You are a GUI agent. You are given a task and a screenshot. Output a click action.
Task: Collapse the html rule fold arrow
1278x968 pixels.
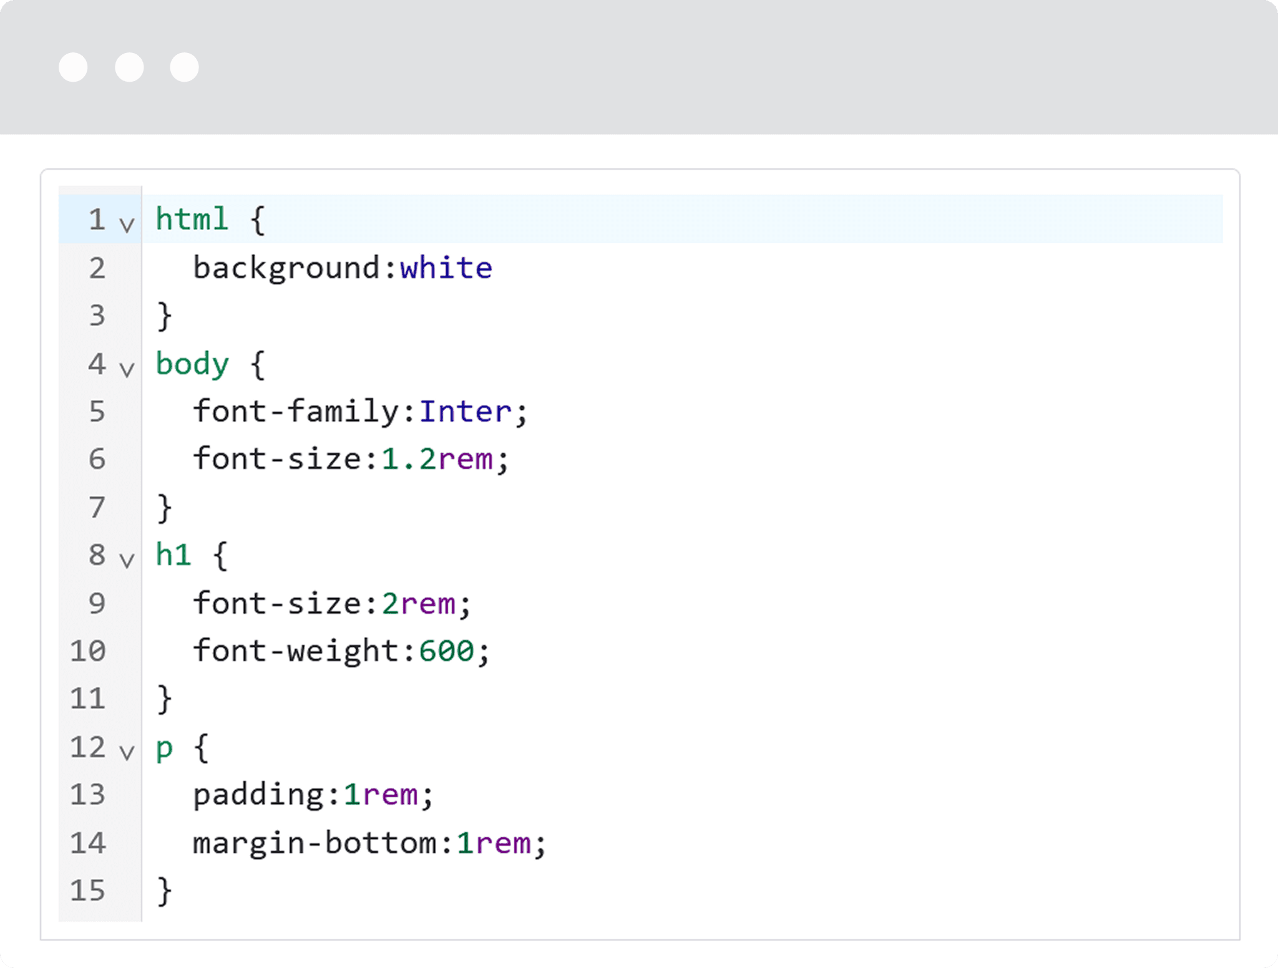[127, 225]
